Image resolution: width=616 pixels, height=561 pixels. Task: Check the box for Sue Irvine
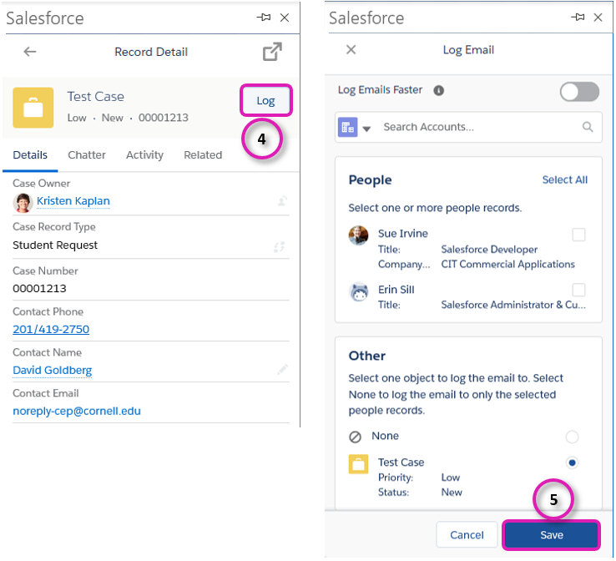coord(578,235)
